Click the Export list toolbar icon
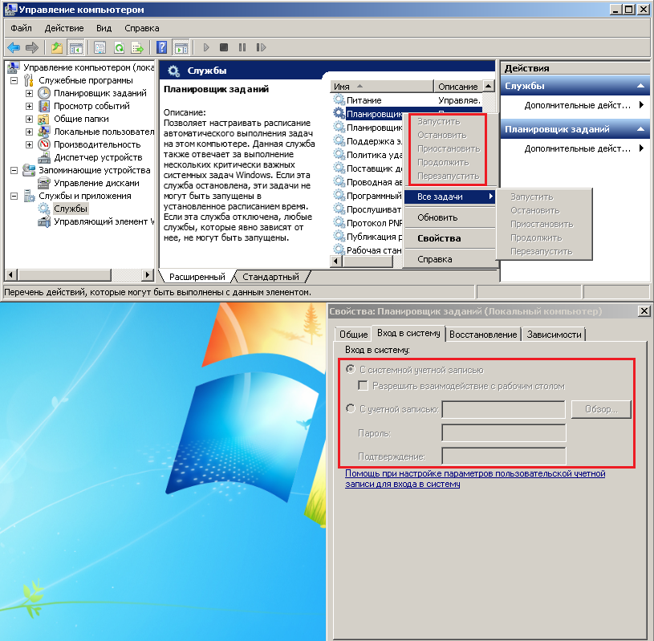 pos(137,47)
